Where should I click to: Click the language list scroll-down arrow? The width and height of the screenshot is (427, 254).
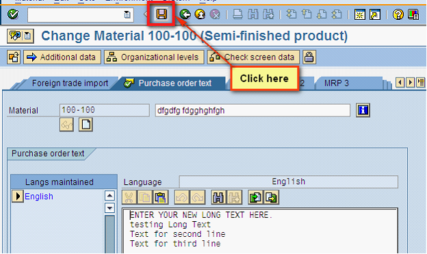[x=109, y=208]
